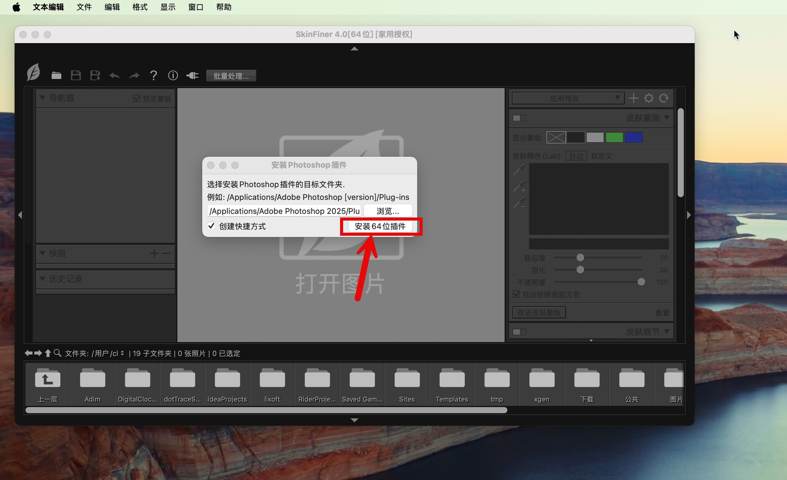Select the skin color eyedropper tool

519,169
